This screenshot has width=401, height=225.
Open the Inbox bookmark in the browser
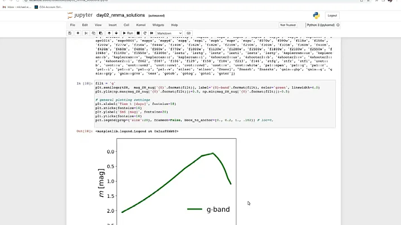tap(17, 7)
